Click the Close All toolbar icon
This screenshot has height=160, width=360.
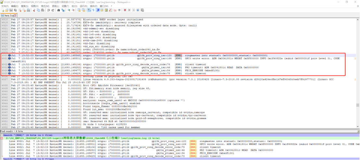click(x=24, y=10)
